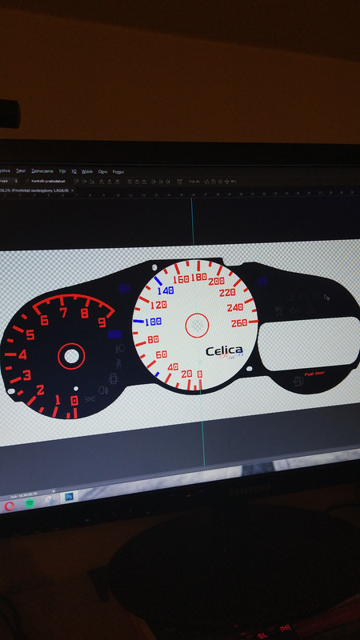The width and height of the screenshot is (360, 640).
Task: Click the Celica logo on the canvas
Action: (224, 351)
